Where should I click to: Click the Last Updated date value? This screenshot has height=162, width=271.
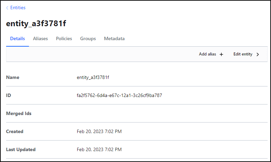(99, 149)
